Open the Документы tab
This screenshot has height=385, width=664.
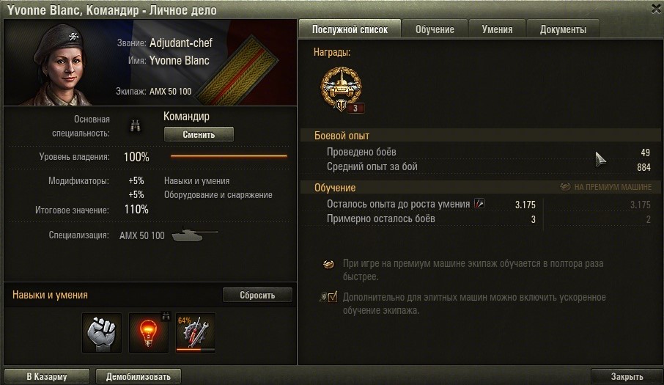pyautogui.click(x=563, y=29)
